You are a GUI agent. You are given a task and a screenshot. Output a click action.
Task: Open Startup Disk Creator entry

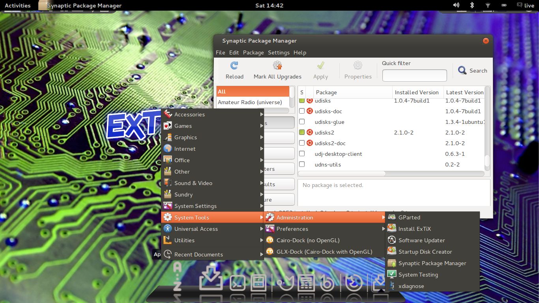tap(432, 252)
